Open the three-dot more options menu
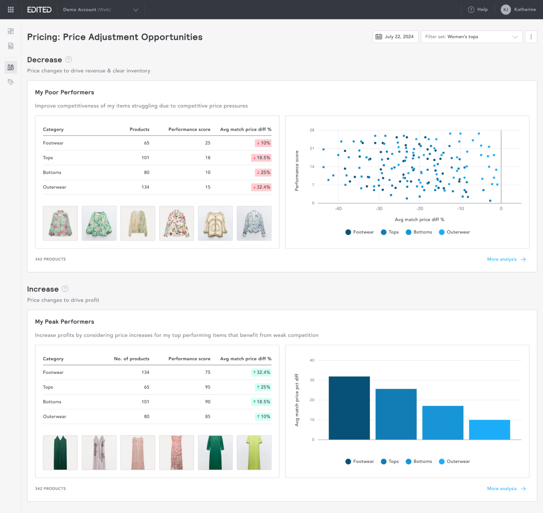Image resolution: width=543 pixels, height=513 pixels. [531, 37]
